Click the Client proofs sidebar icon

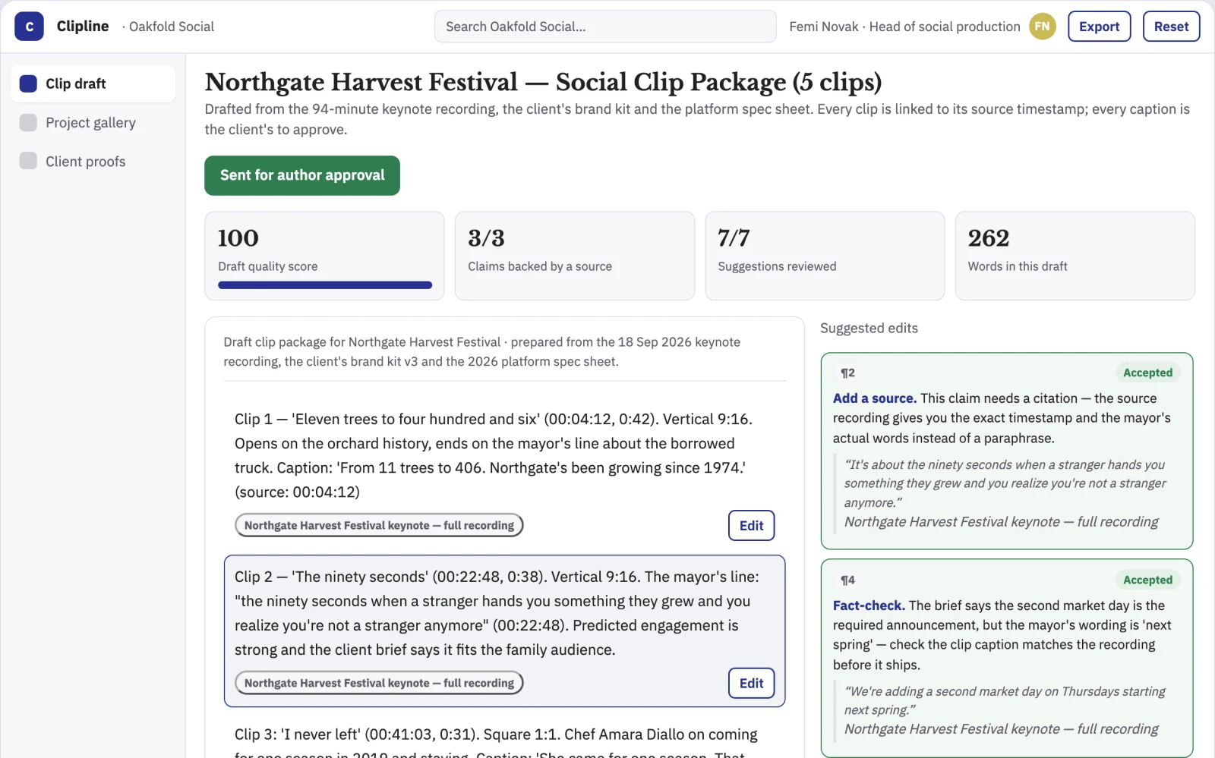coord(28,161)
